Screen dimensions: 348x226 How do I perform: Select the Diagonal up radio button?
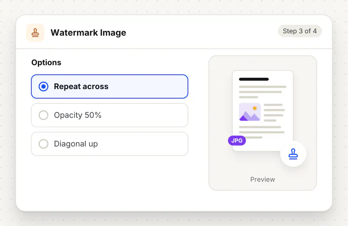tap(43, 144)
